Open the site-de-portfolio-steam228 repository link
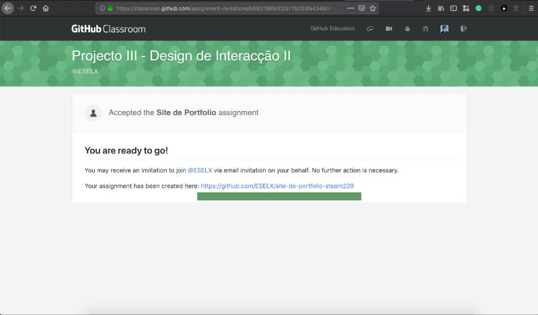Image resolution: width=538 pixels, height=315 pixels. 277,186
